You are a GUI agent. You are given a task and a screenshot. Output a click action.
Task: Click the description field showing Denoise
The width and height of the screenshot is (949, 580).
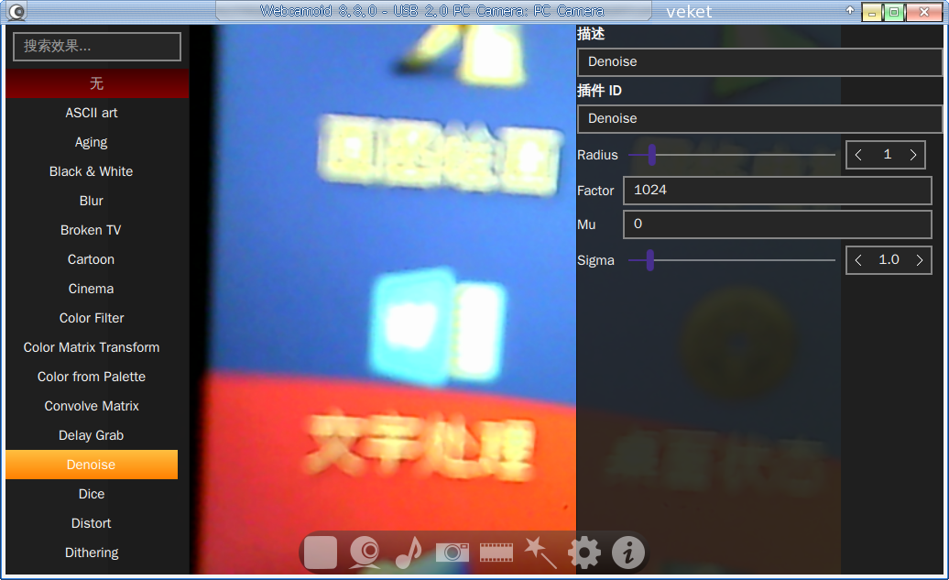[x=759, y=61]
